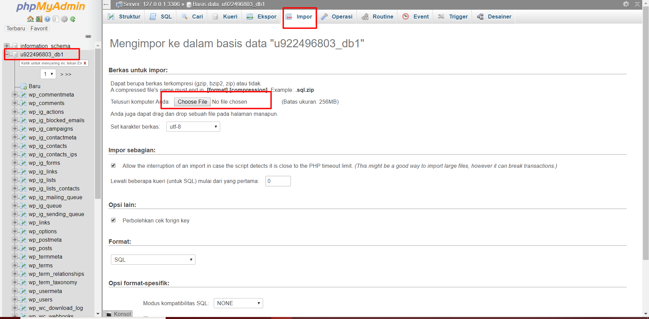Open the wp_wc_download_log table
The image size is (649, 319).
coord(56,308)
